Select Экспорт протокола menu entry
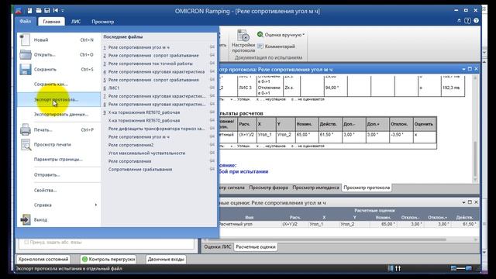The image size is (496, 279). pyautogui.click(x=59, y=99)
